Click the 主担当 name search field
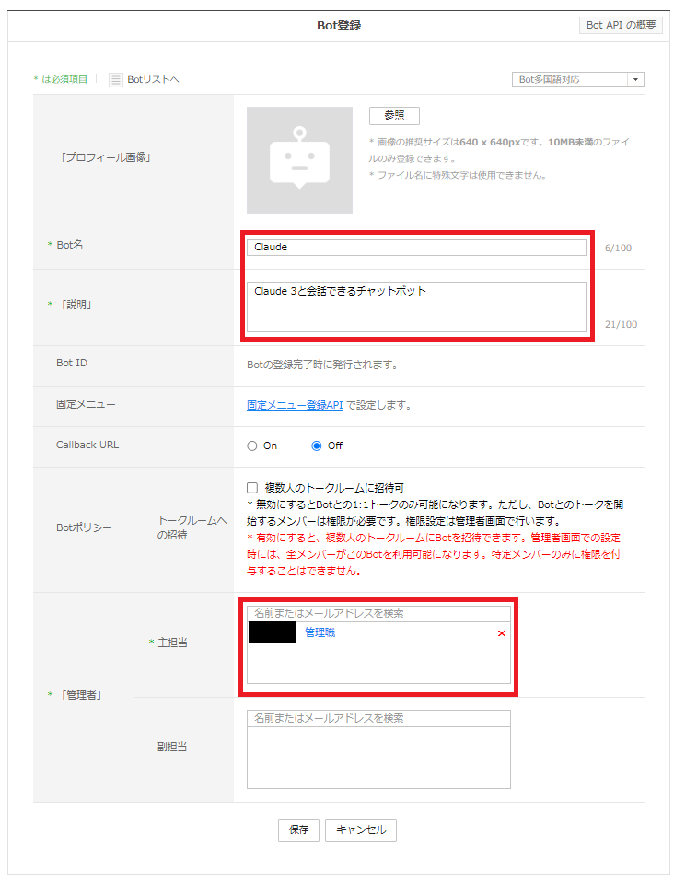 378,613
